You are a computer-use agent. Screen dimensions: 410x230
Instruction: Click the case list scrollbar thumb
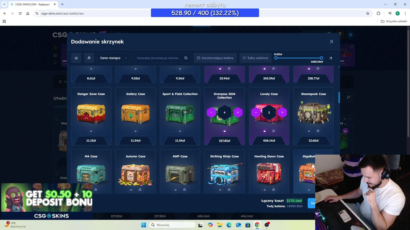[339, 98]
